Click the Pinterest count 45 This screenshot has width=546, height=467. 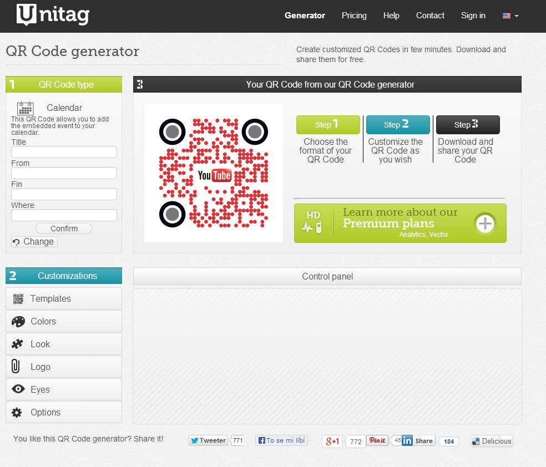click(397, 440)
